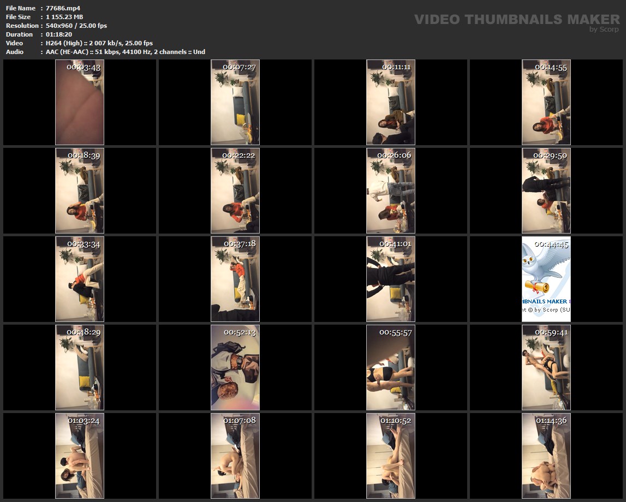Image resolution: width=626 pixels, height=502 pixels.
Task: Click the Duration value 01:18:20
Action: (59, 34)
